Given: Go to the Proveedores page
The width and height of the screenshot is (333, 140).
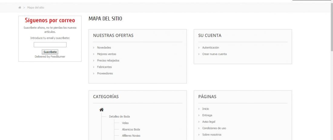Looking at the screenshot, I should tap(105, 73).
